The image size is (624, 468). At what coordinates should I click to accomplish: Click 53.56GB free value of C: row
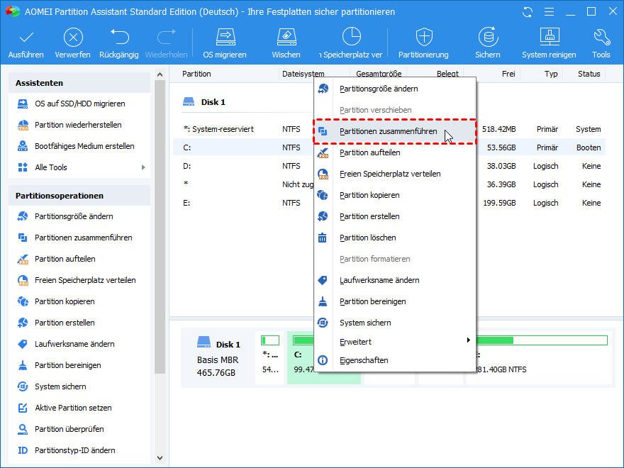tap(501, 148)
